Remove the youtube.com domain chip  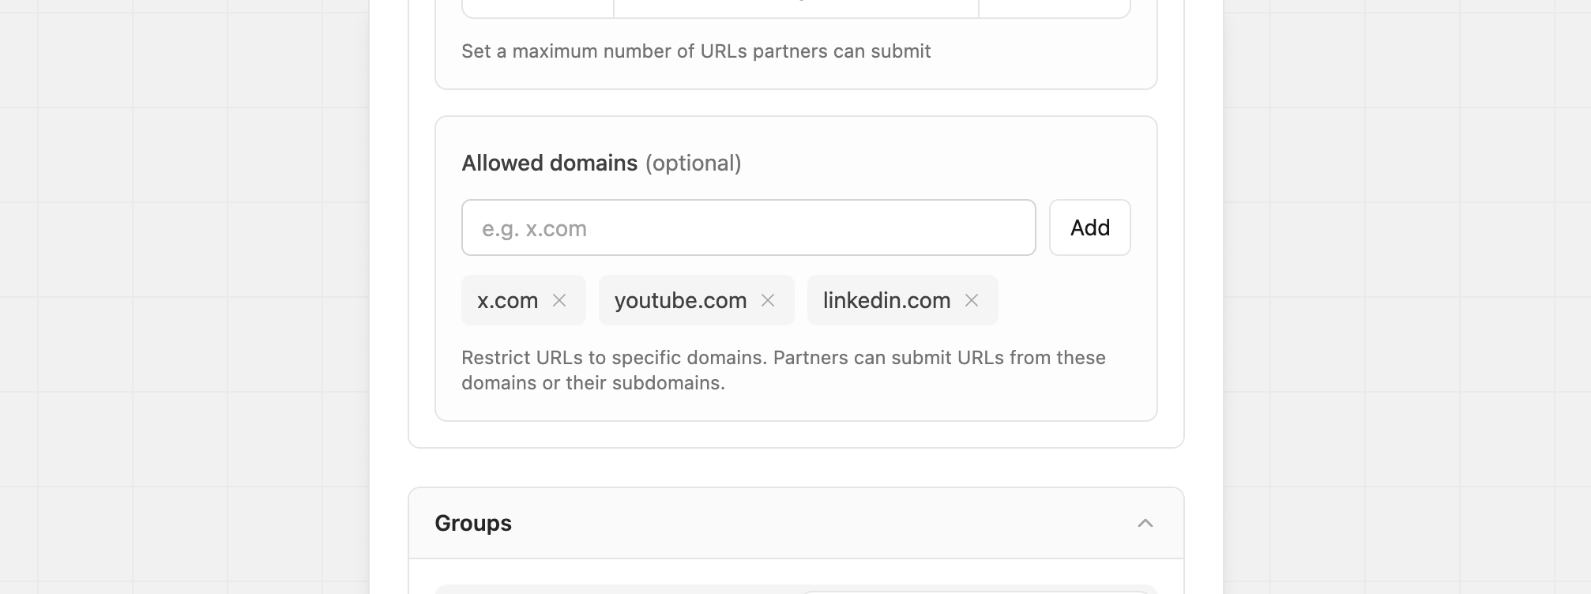768,300
